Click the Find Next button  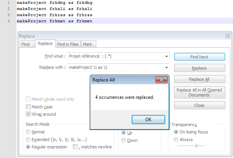pos(199,57)
